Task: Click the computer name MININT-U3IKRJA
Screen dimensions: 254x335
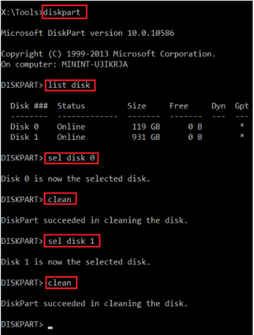Action: (x=95, y=65)
